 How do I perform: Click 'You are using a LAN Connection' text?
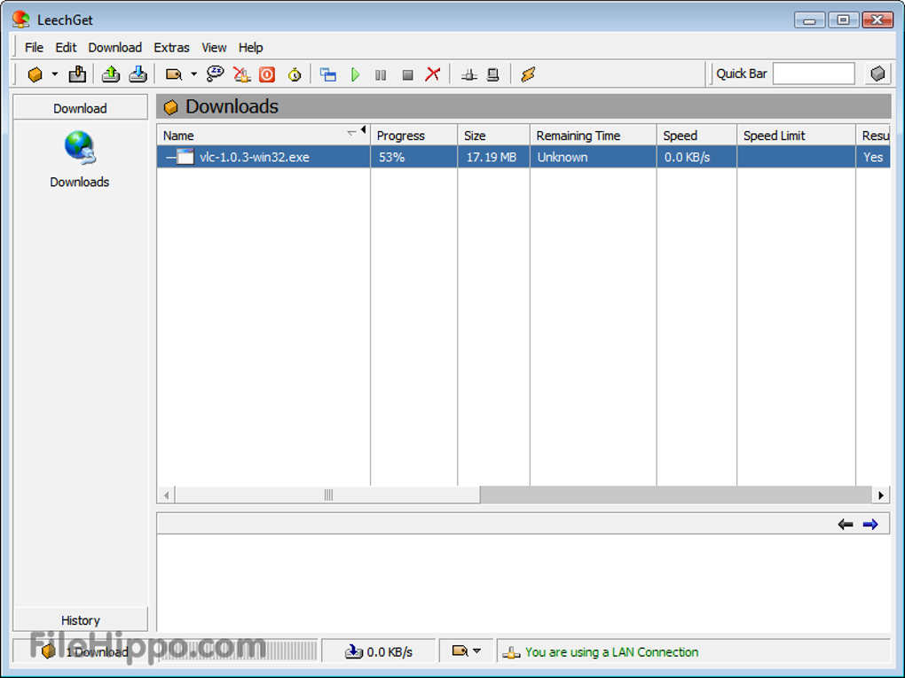(611, 652)
